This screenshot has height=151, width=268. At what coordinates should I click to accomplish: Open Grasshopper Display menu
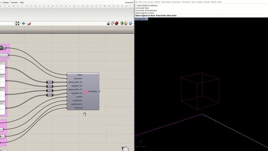[x=6, y=3]
